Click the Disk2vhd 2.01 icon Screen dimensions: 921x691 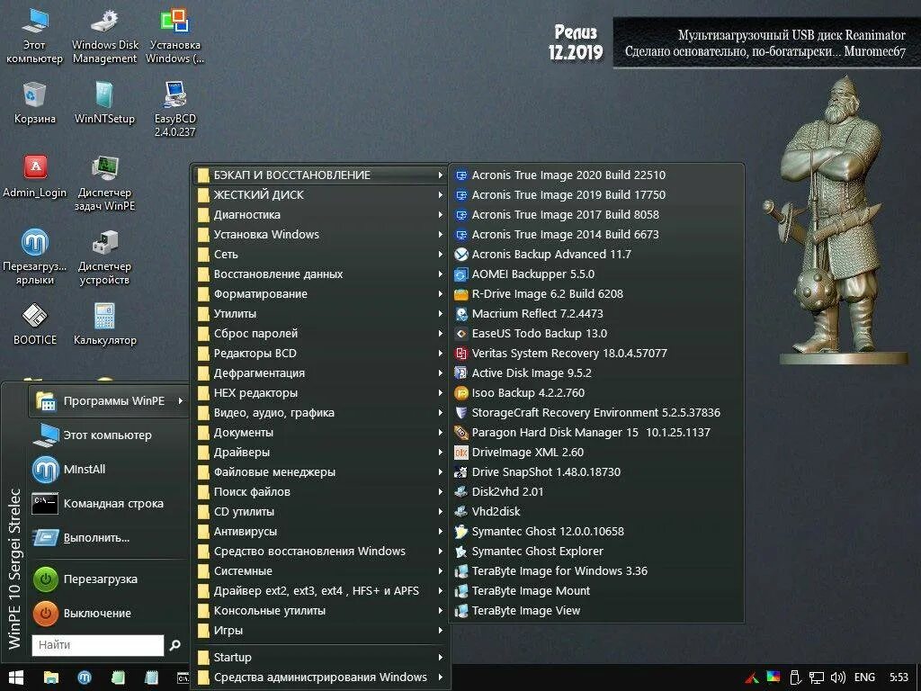[461, 492]
